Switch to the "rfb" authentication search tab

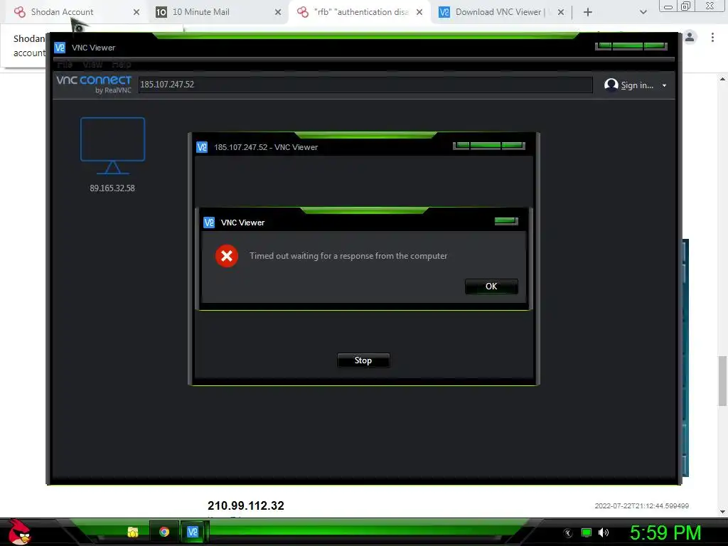pos(360,12)
